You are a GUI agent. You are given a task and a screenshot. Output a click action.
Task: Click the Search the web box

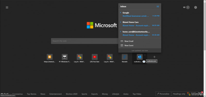pyautogui.click(x=85, y=41)
